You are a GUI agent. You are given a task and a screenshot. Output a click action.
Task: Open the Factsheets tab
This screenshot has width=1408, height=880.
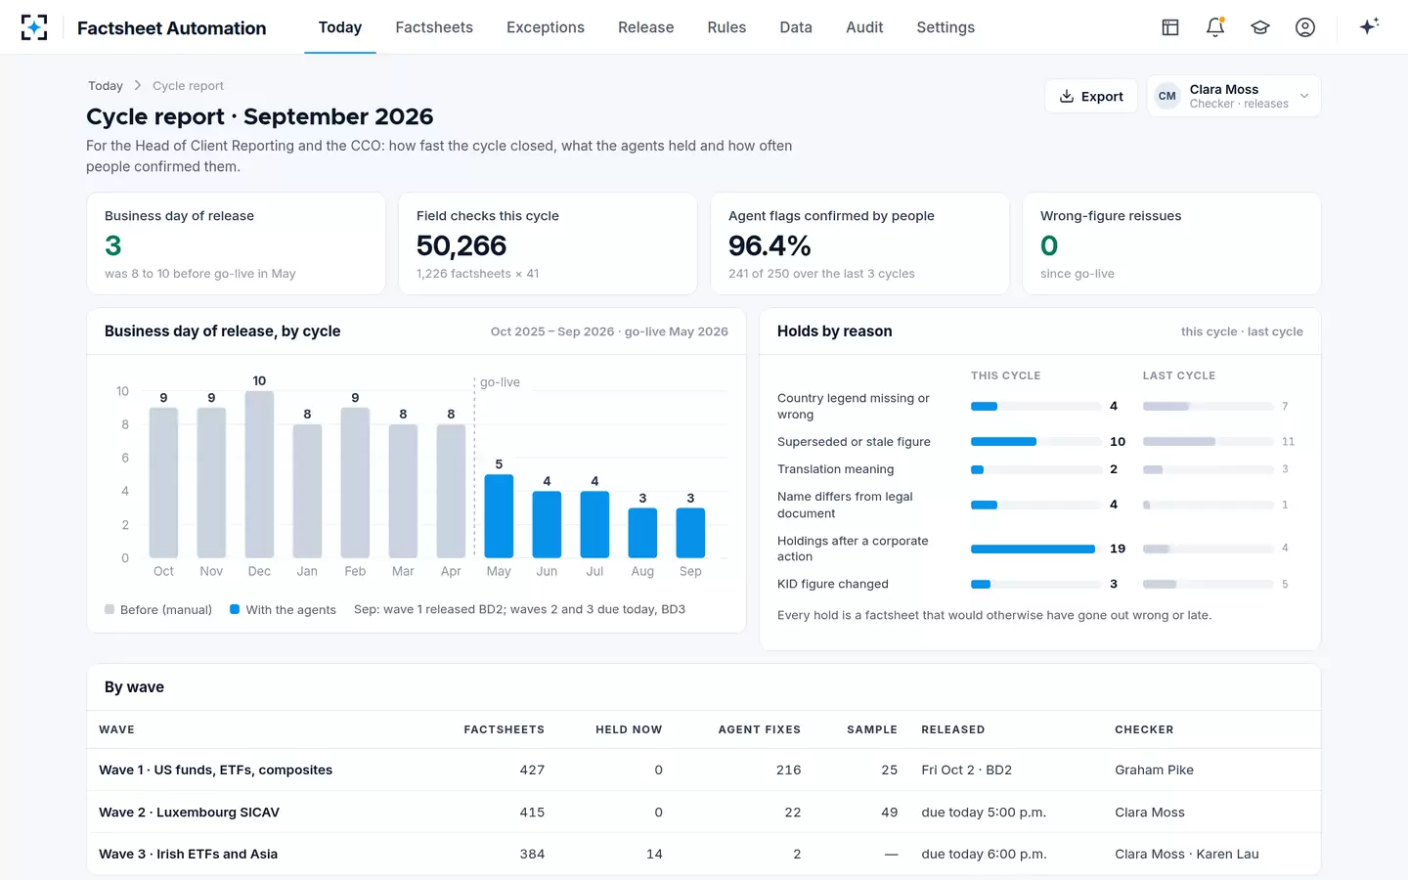coord(434,27)
